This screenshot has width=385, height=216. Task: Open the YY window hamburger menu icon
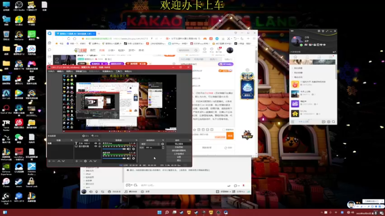pyautogui.click(x=293, y=122)
